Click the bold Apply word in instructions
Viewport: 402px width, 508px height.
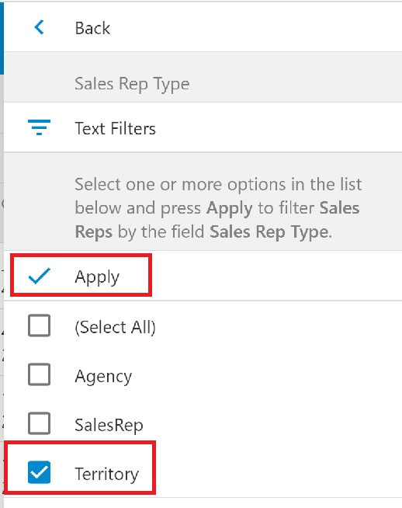[x=230, y=208]
